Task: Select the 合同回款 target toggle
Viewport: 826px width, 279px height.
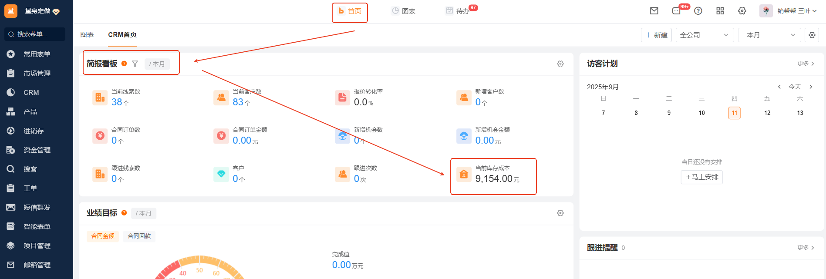Action: 139,236
